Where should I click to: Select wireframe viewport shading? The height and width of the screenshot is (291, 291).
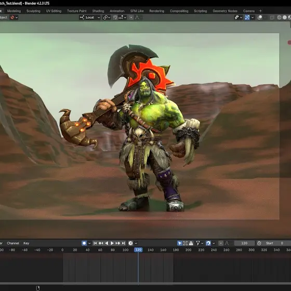coord(279,18)
